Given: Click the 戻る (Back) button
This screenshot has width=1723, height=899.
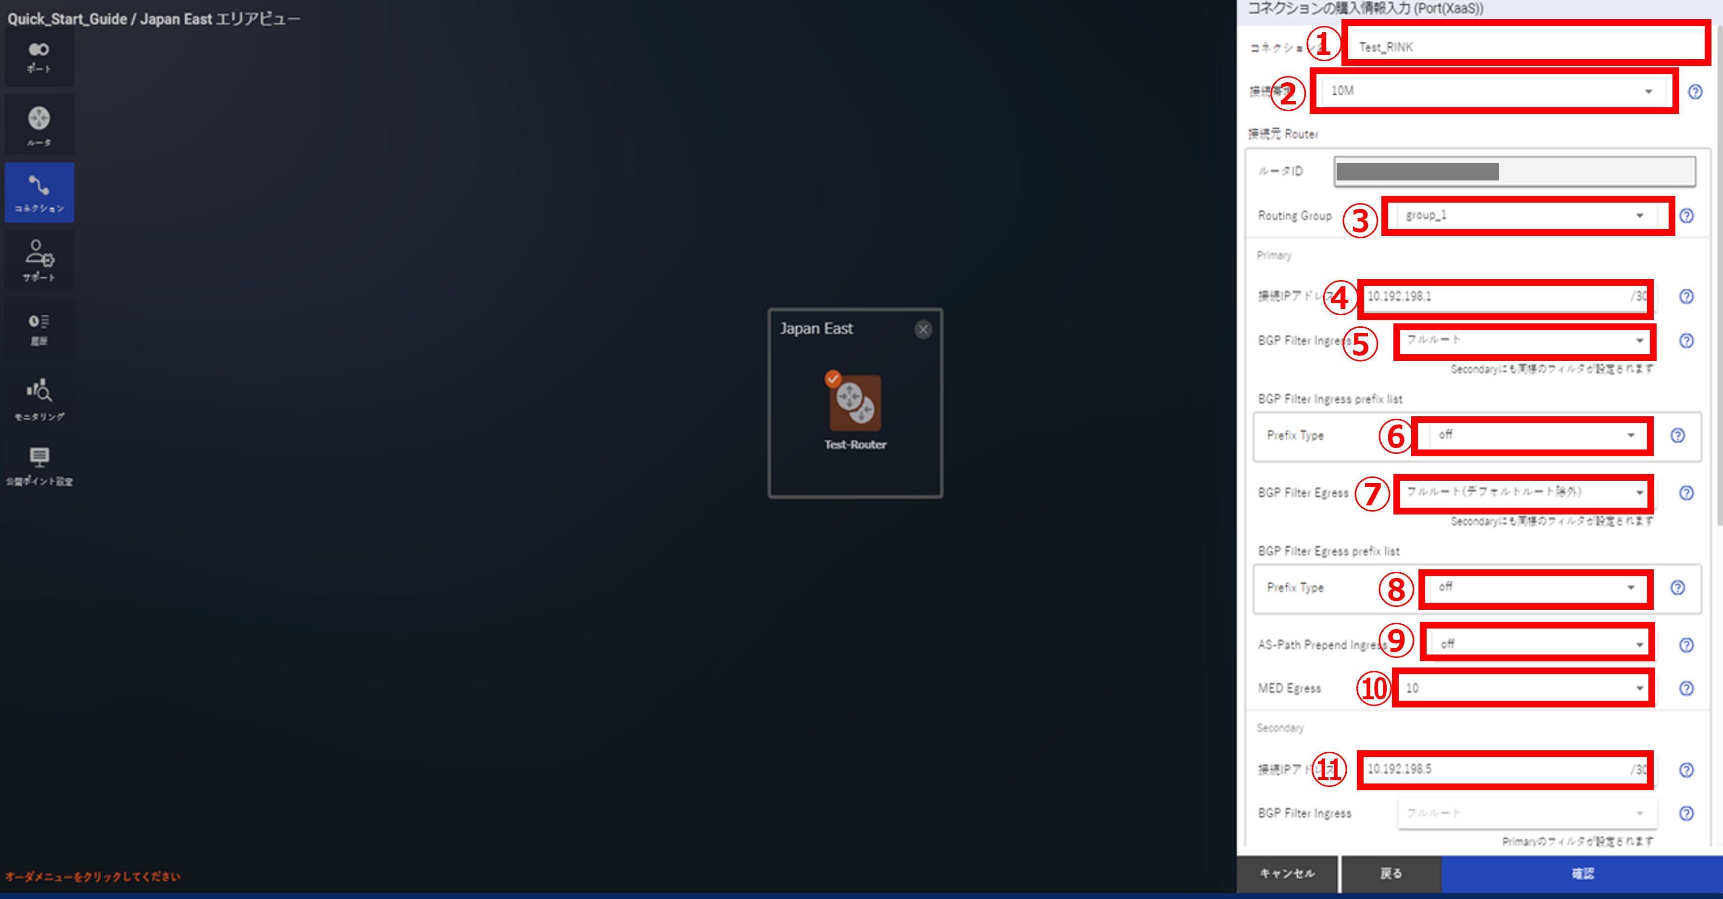Looking at the screenshot, I should 1391,873.
